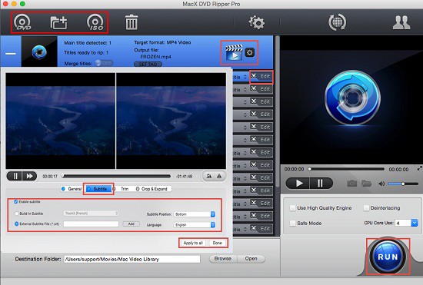Screen dimensions: 423x285
Task: Click the Destination Folder path field
Action: tap(132, 259)
